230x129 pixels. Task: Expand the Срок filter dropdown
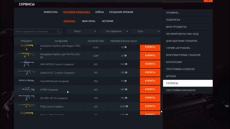point(146,31)
